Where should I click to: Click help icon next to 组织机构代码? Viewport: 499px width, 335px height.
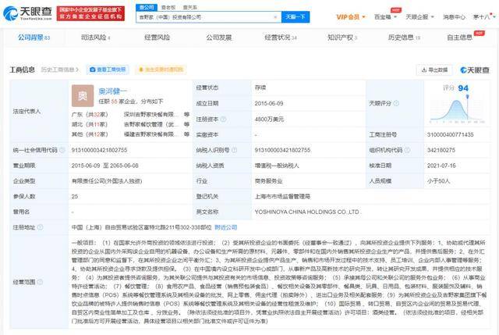click(407, 150)
